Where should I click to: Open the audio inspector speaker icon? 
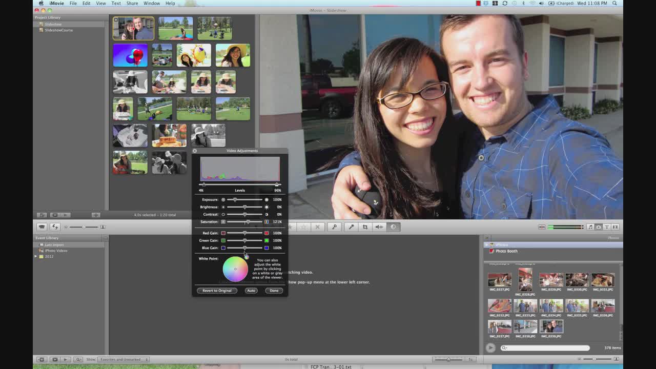click(x=379, y=227)
